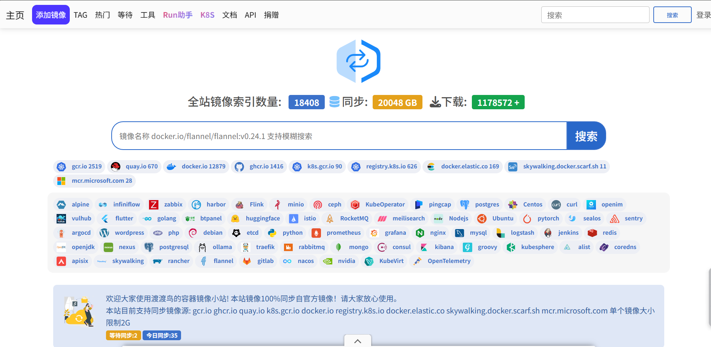Focus the navbar 搜索 input field

[595, 15]
